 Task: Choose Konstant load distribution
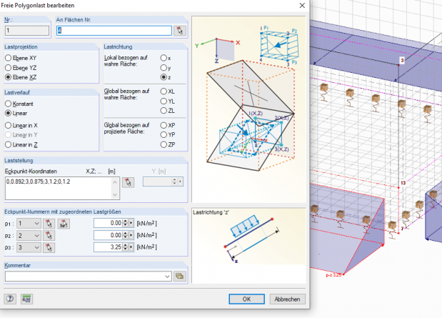click(x=19, y=104)
